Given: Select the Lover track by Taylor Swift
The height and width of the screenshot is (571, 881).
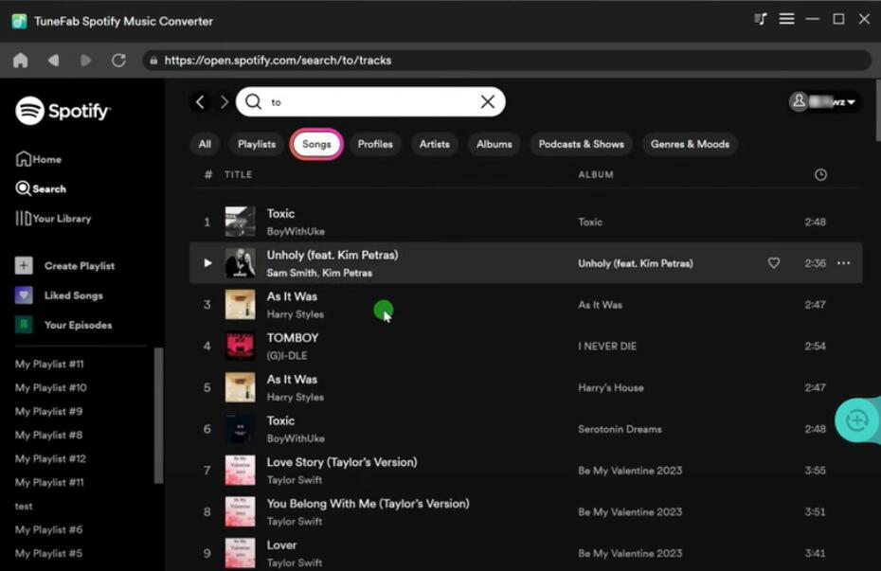Looking at the screenshot, I should pos(281,545).
